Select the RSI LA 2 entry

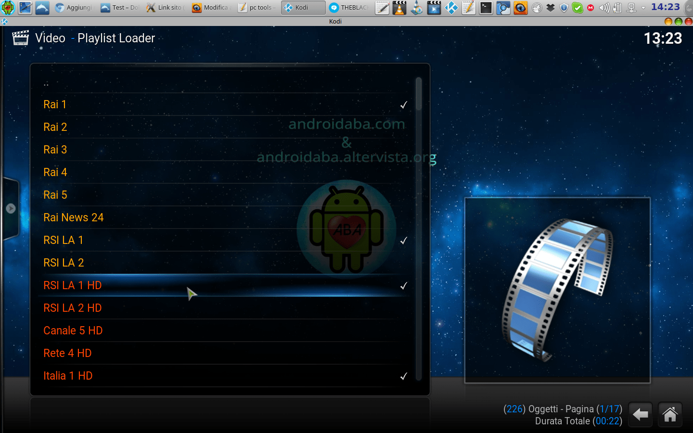pyautogui.click(x=225, y=263)
